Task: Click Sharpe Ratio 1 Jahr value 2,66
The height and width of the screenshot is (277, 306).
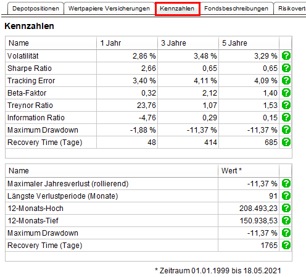Action: pos(149,68)
